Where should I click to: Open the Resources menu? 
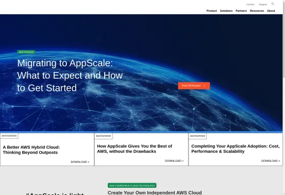(256, 11)
